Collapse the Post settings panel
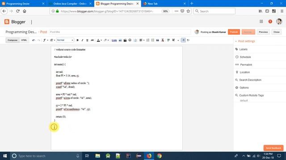This screenshot has height=160, width=286. tap(246, 41)
